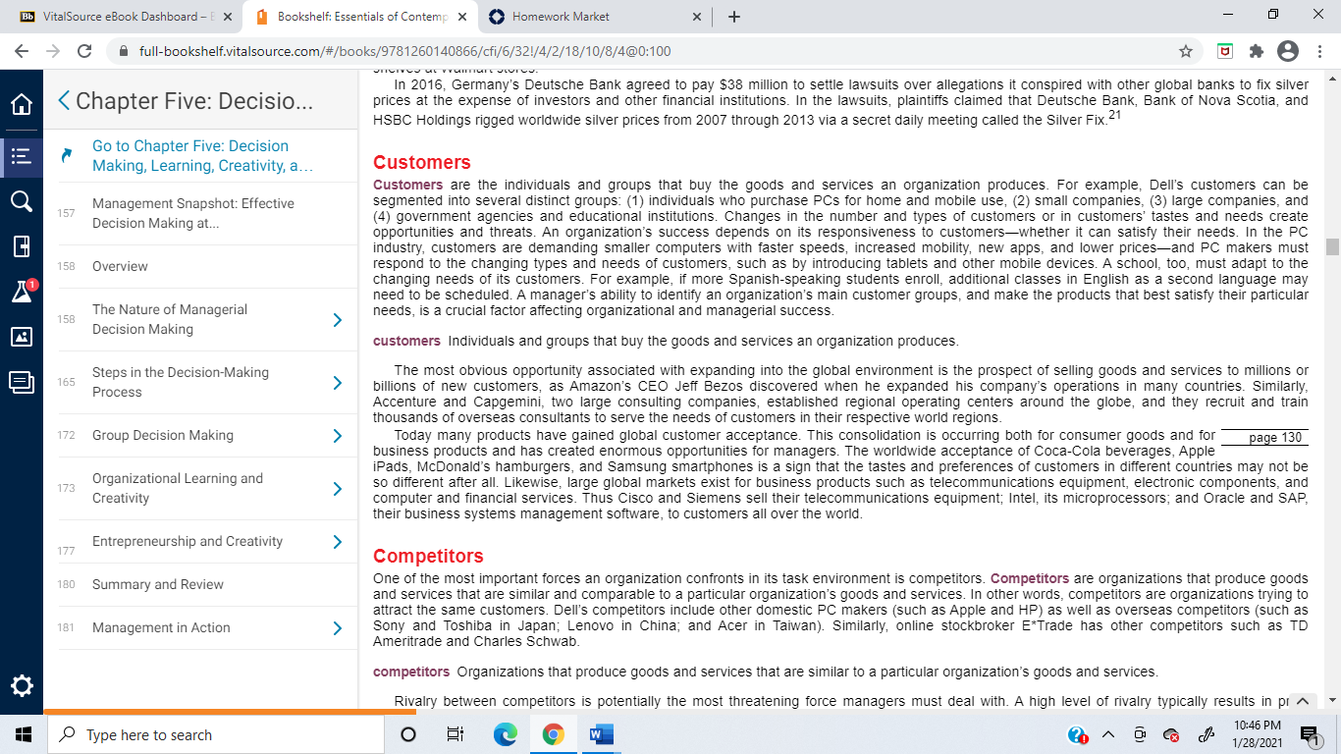The height and width of the screenshot is (754, 1341).
Task: Open the Summary and Review entry
Action: [158, 584]
